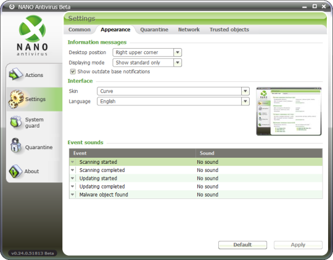The width and height of the screenshot is (333, 260).
Task: Expand the Updating completed sound arrow
Action: (72, 186)
